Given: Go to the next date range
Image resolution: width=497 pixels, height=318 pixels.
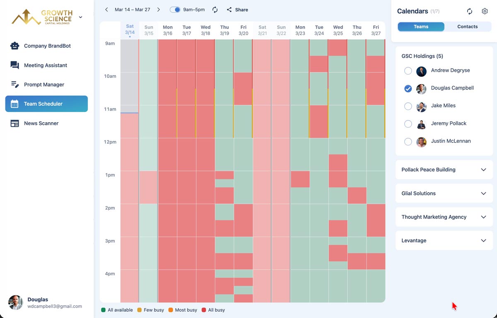Looking at the screenshot, I should pyautogui.click(x=159, y=9).
